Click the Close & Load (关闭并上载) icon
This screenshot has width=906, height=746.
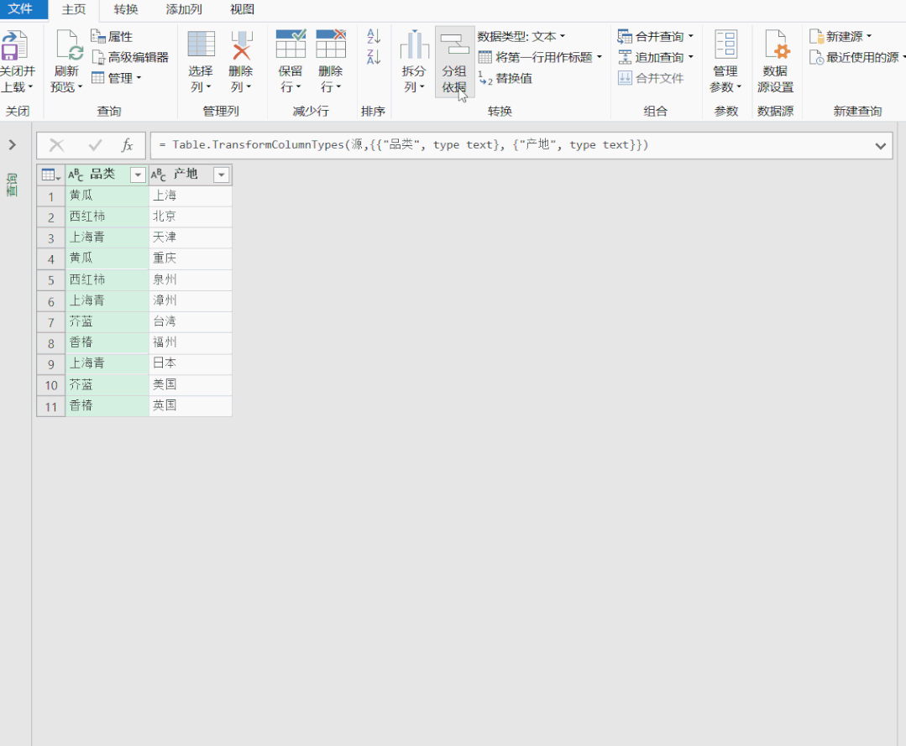point(14,45)
